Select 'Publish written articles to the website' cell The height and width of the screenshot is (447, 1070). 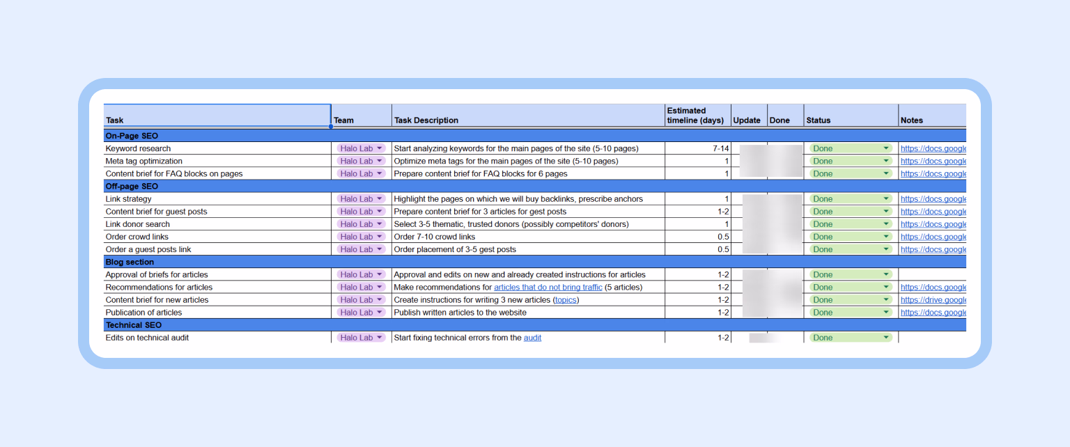point(528,313)
